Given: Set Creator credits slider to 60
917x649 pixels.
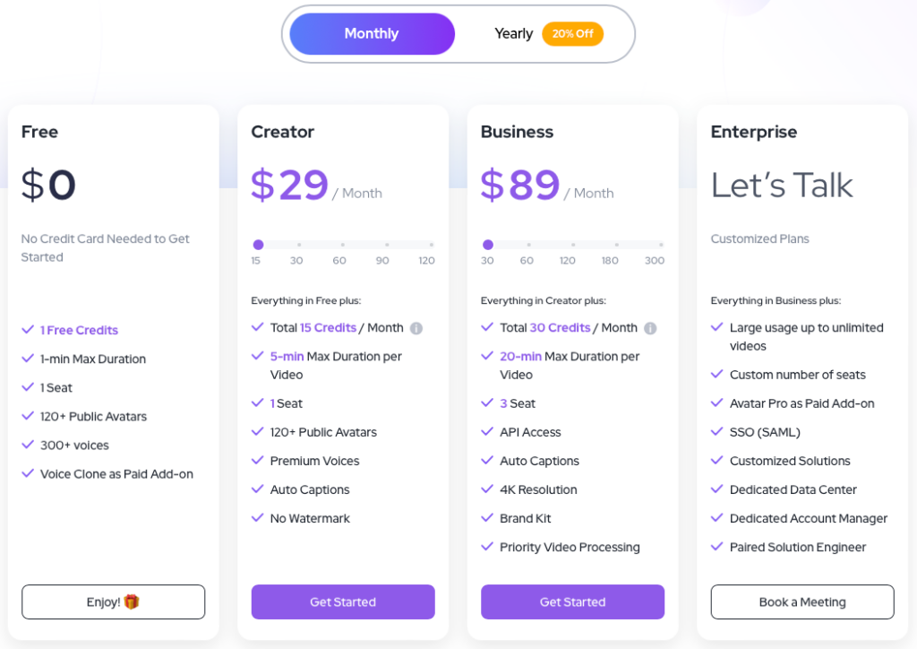Looking at the screenshot, I should 339,245.
